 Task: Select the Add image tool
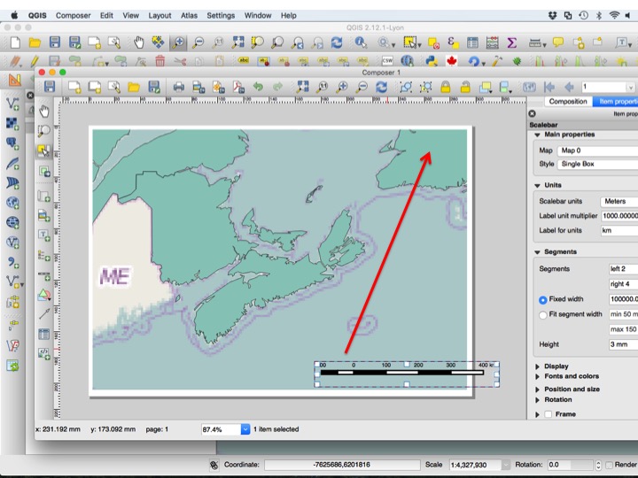[x=44, y=215]
